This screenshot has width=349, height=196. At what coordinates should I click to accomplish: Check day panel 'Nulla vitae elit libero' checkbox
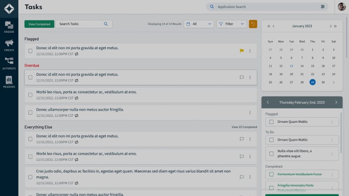point(271,154)
